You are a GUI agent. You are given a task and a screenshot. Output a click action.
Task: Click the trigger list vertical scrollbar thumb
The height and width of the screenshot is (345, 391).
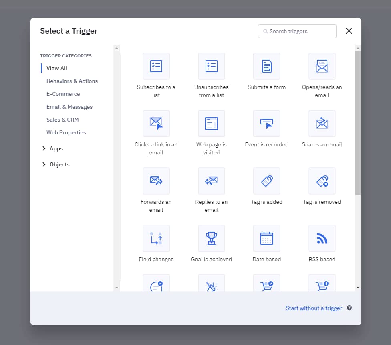358,123
